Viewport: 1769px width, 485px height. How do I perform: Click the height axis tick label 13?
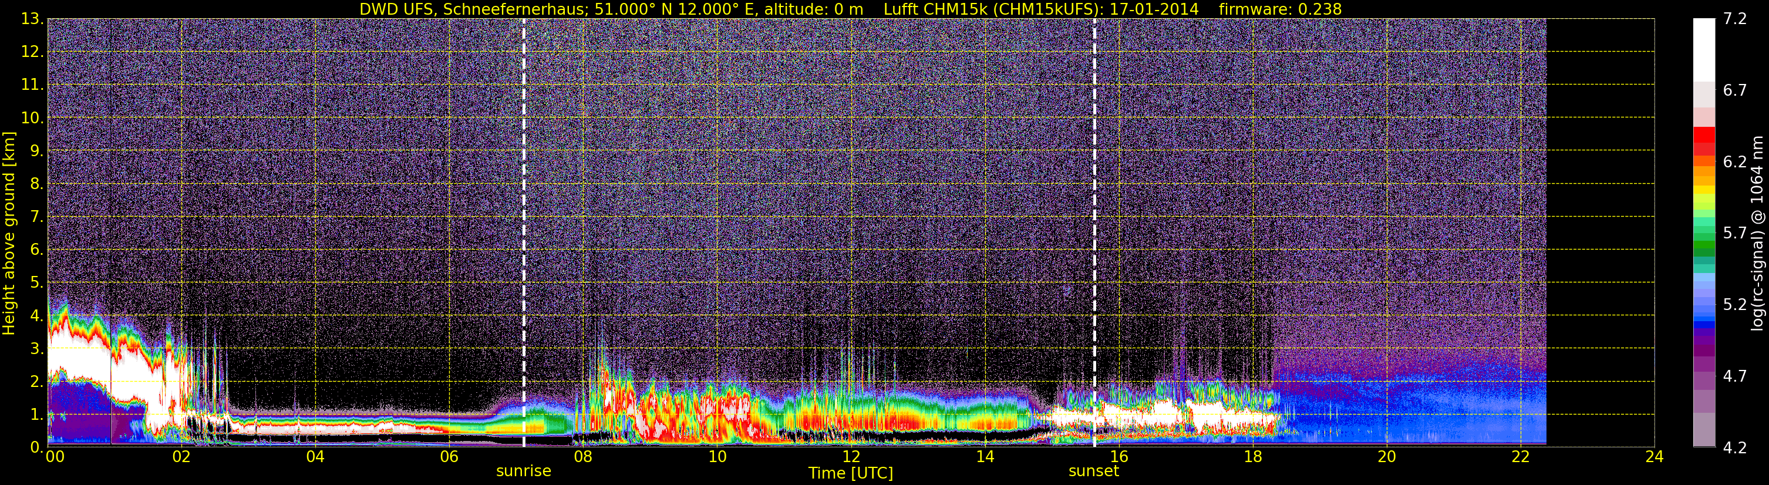click(31, 19)
